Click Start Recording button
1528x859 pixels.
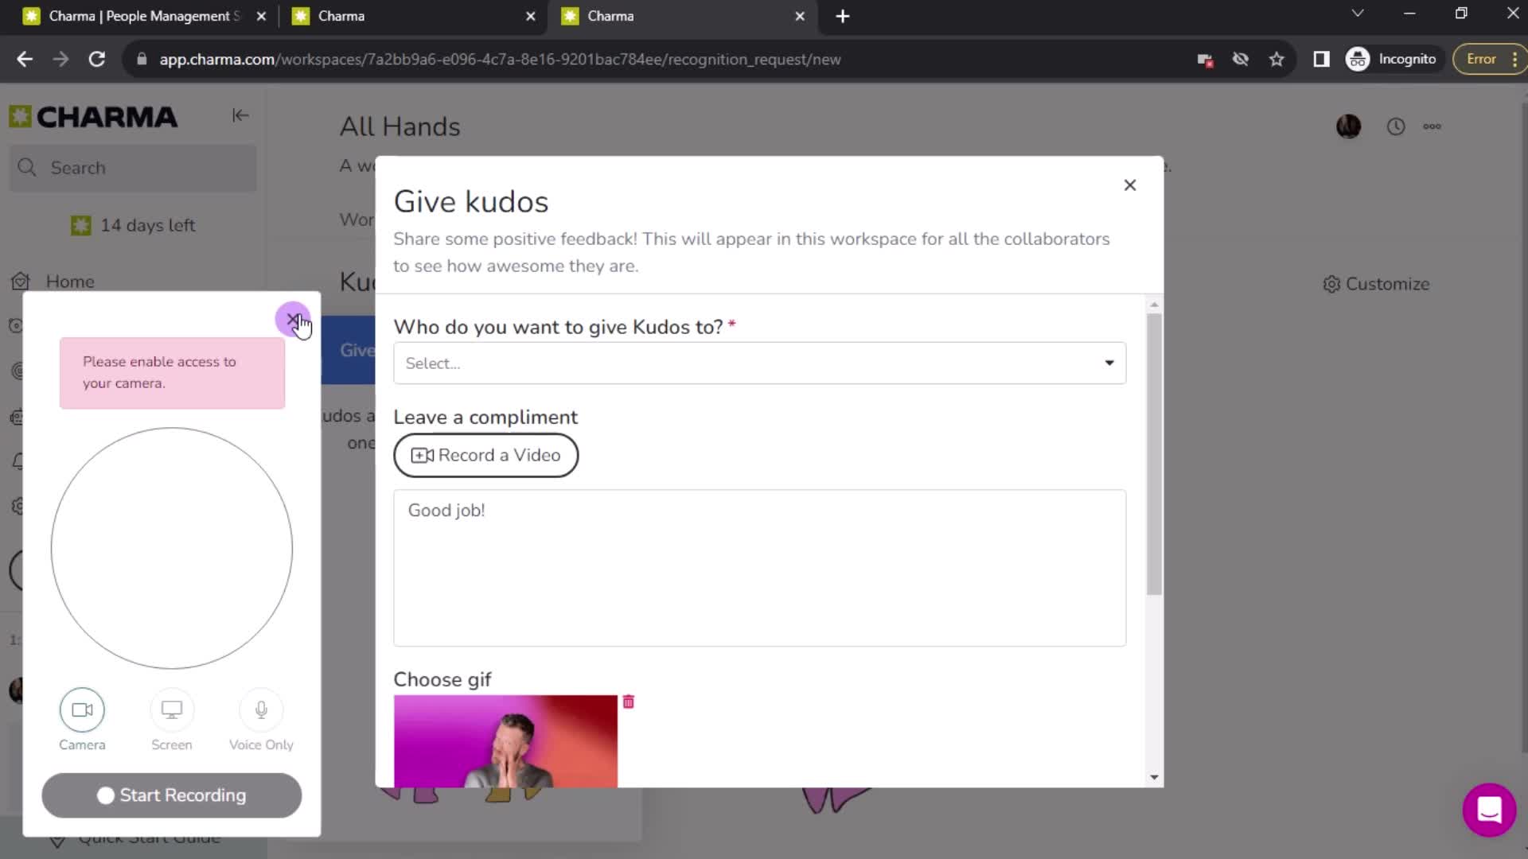[x=172, y=795]
